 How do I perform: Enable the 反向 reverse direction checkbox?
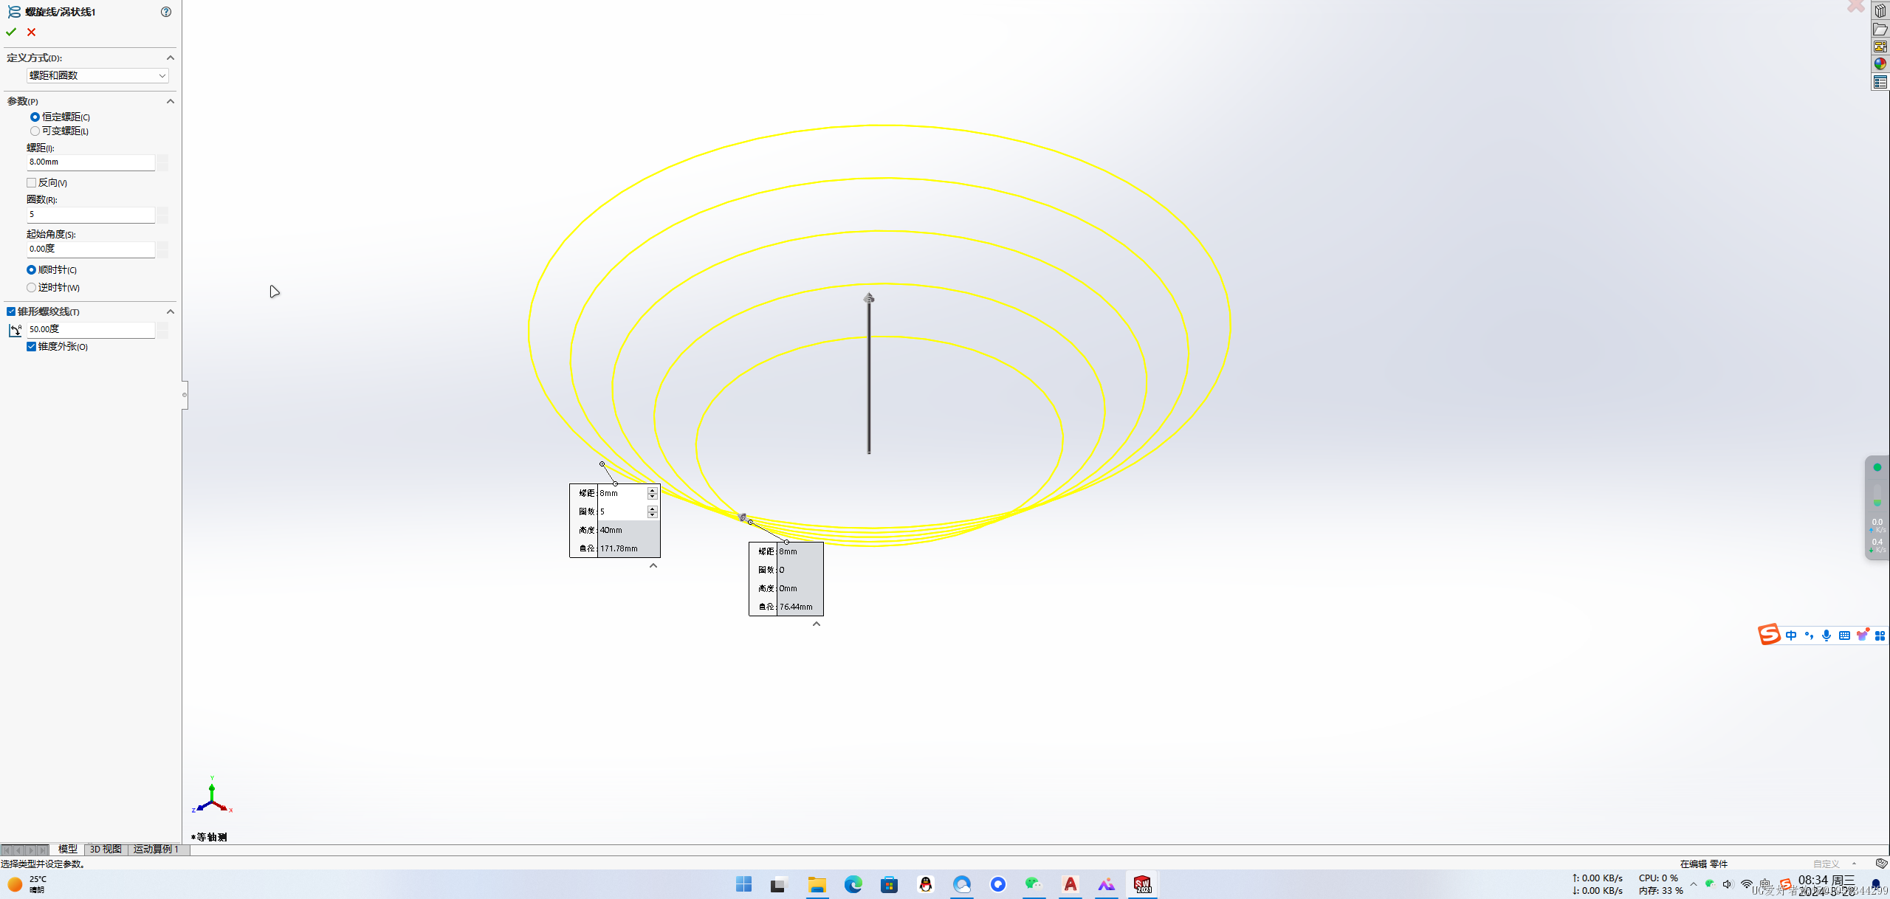click(x=31, y=183)
